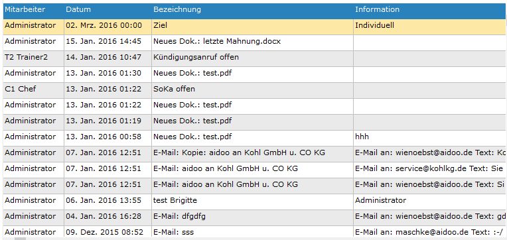Open the test Brigitte entry
The height and width of the screenshot is (240, 507).
[175, 201]
